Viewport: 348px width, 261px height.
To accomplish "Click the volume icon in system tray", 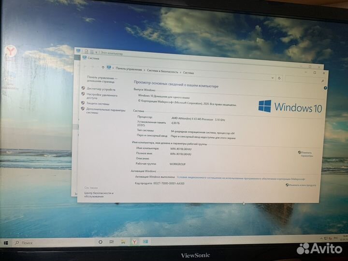I will pyautogui.click(x=330, y=238).
